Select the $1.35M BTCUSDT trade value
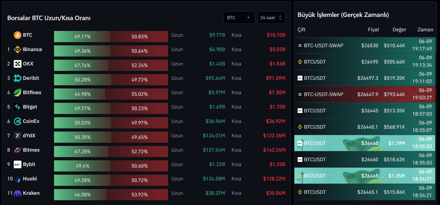440x205 pixels. click(397, 176)
